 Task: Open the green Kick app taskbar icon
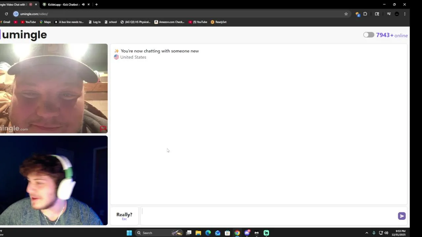(266, 233)
